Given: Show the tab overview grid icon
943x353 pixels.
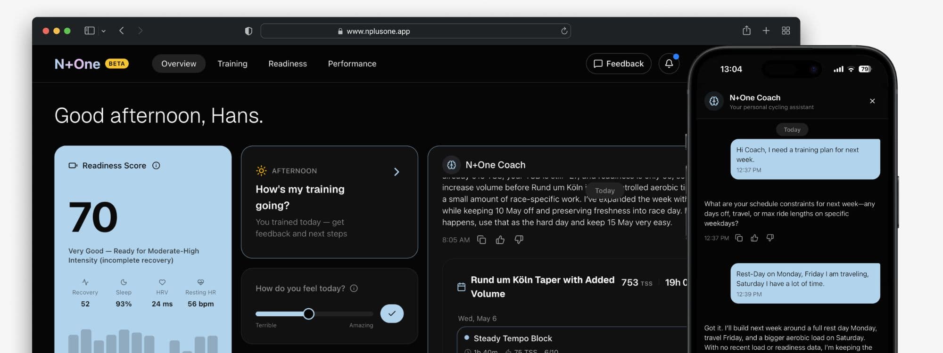Looking at the screenshot, I should coord(786,31).
